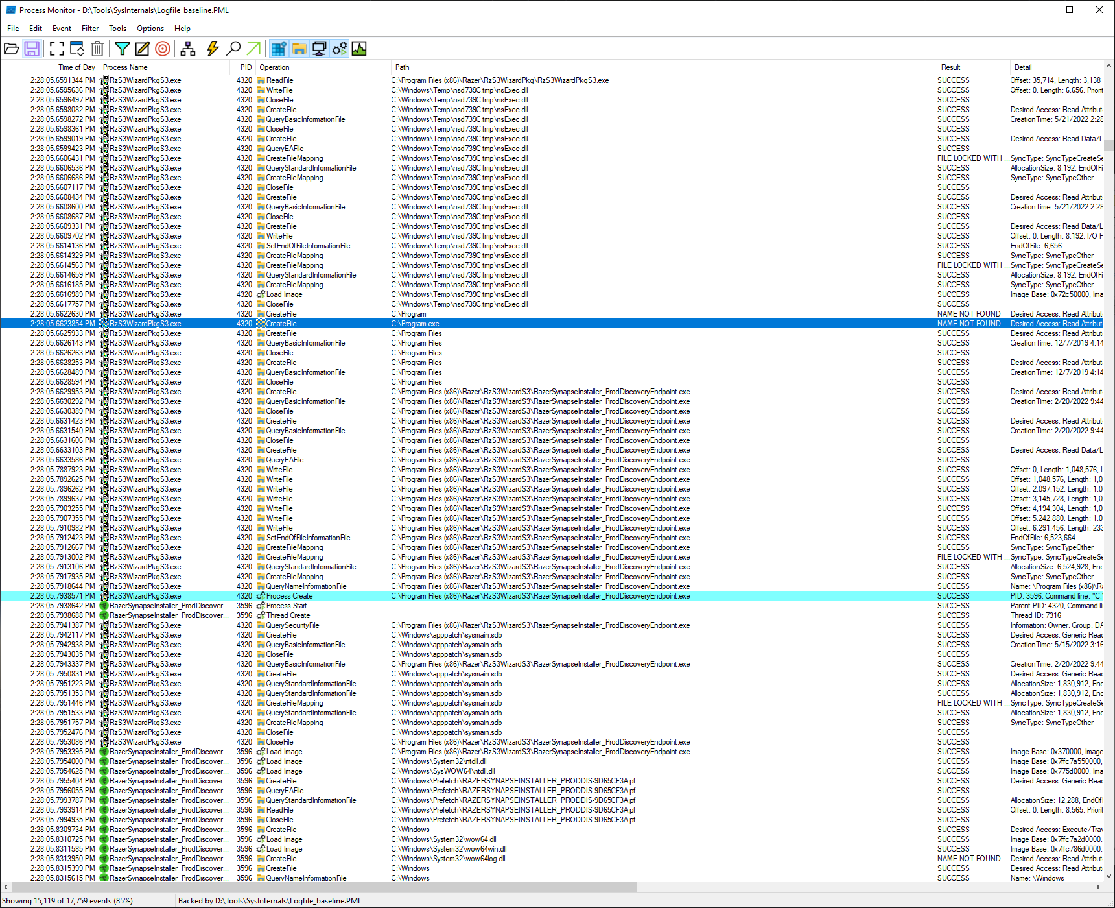
Task: Click the Process Monitor title bar app icon
Action: click(x=10, y=10)
